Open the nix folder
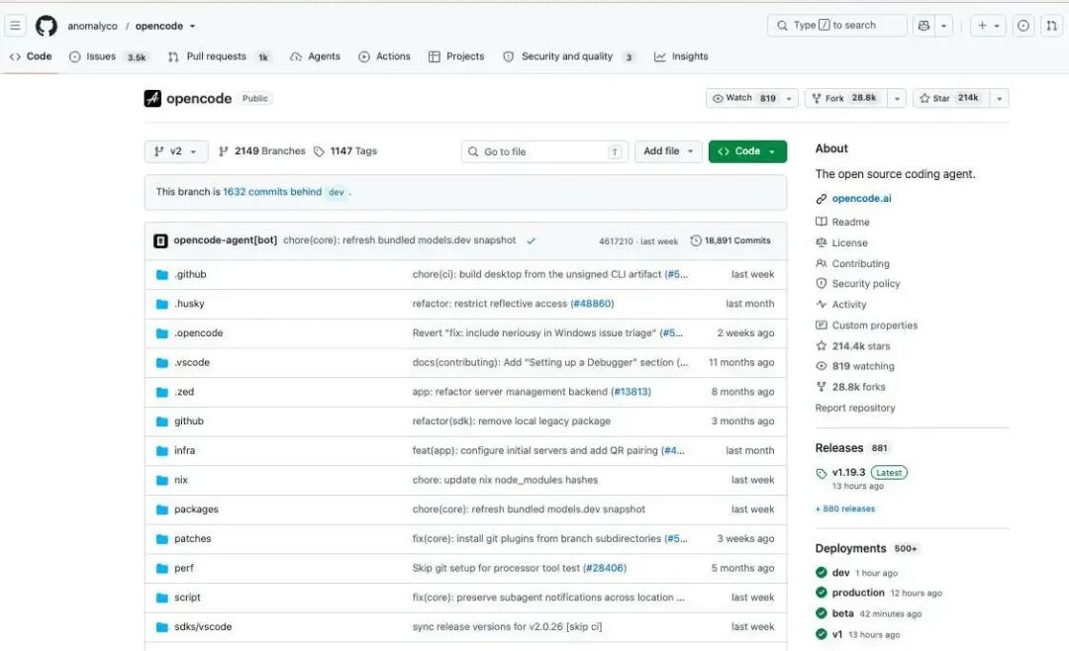Screen dimensions: 1069x651 [x=181, y=480]
